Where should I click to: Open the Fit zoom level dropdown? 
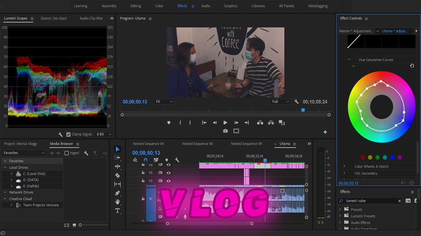(x=164, y=102)
